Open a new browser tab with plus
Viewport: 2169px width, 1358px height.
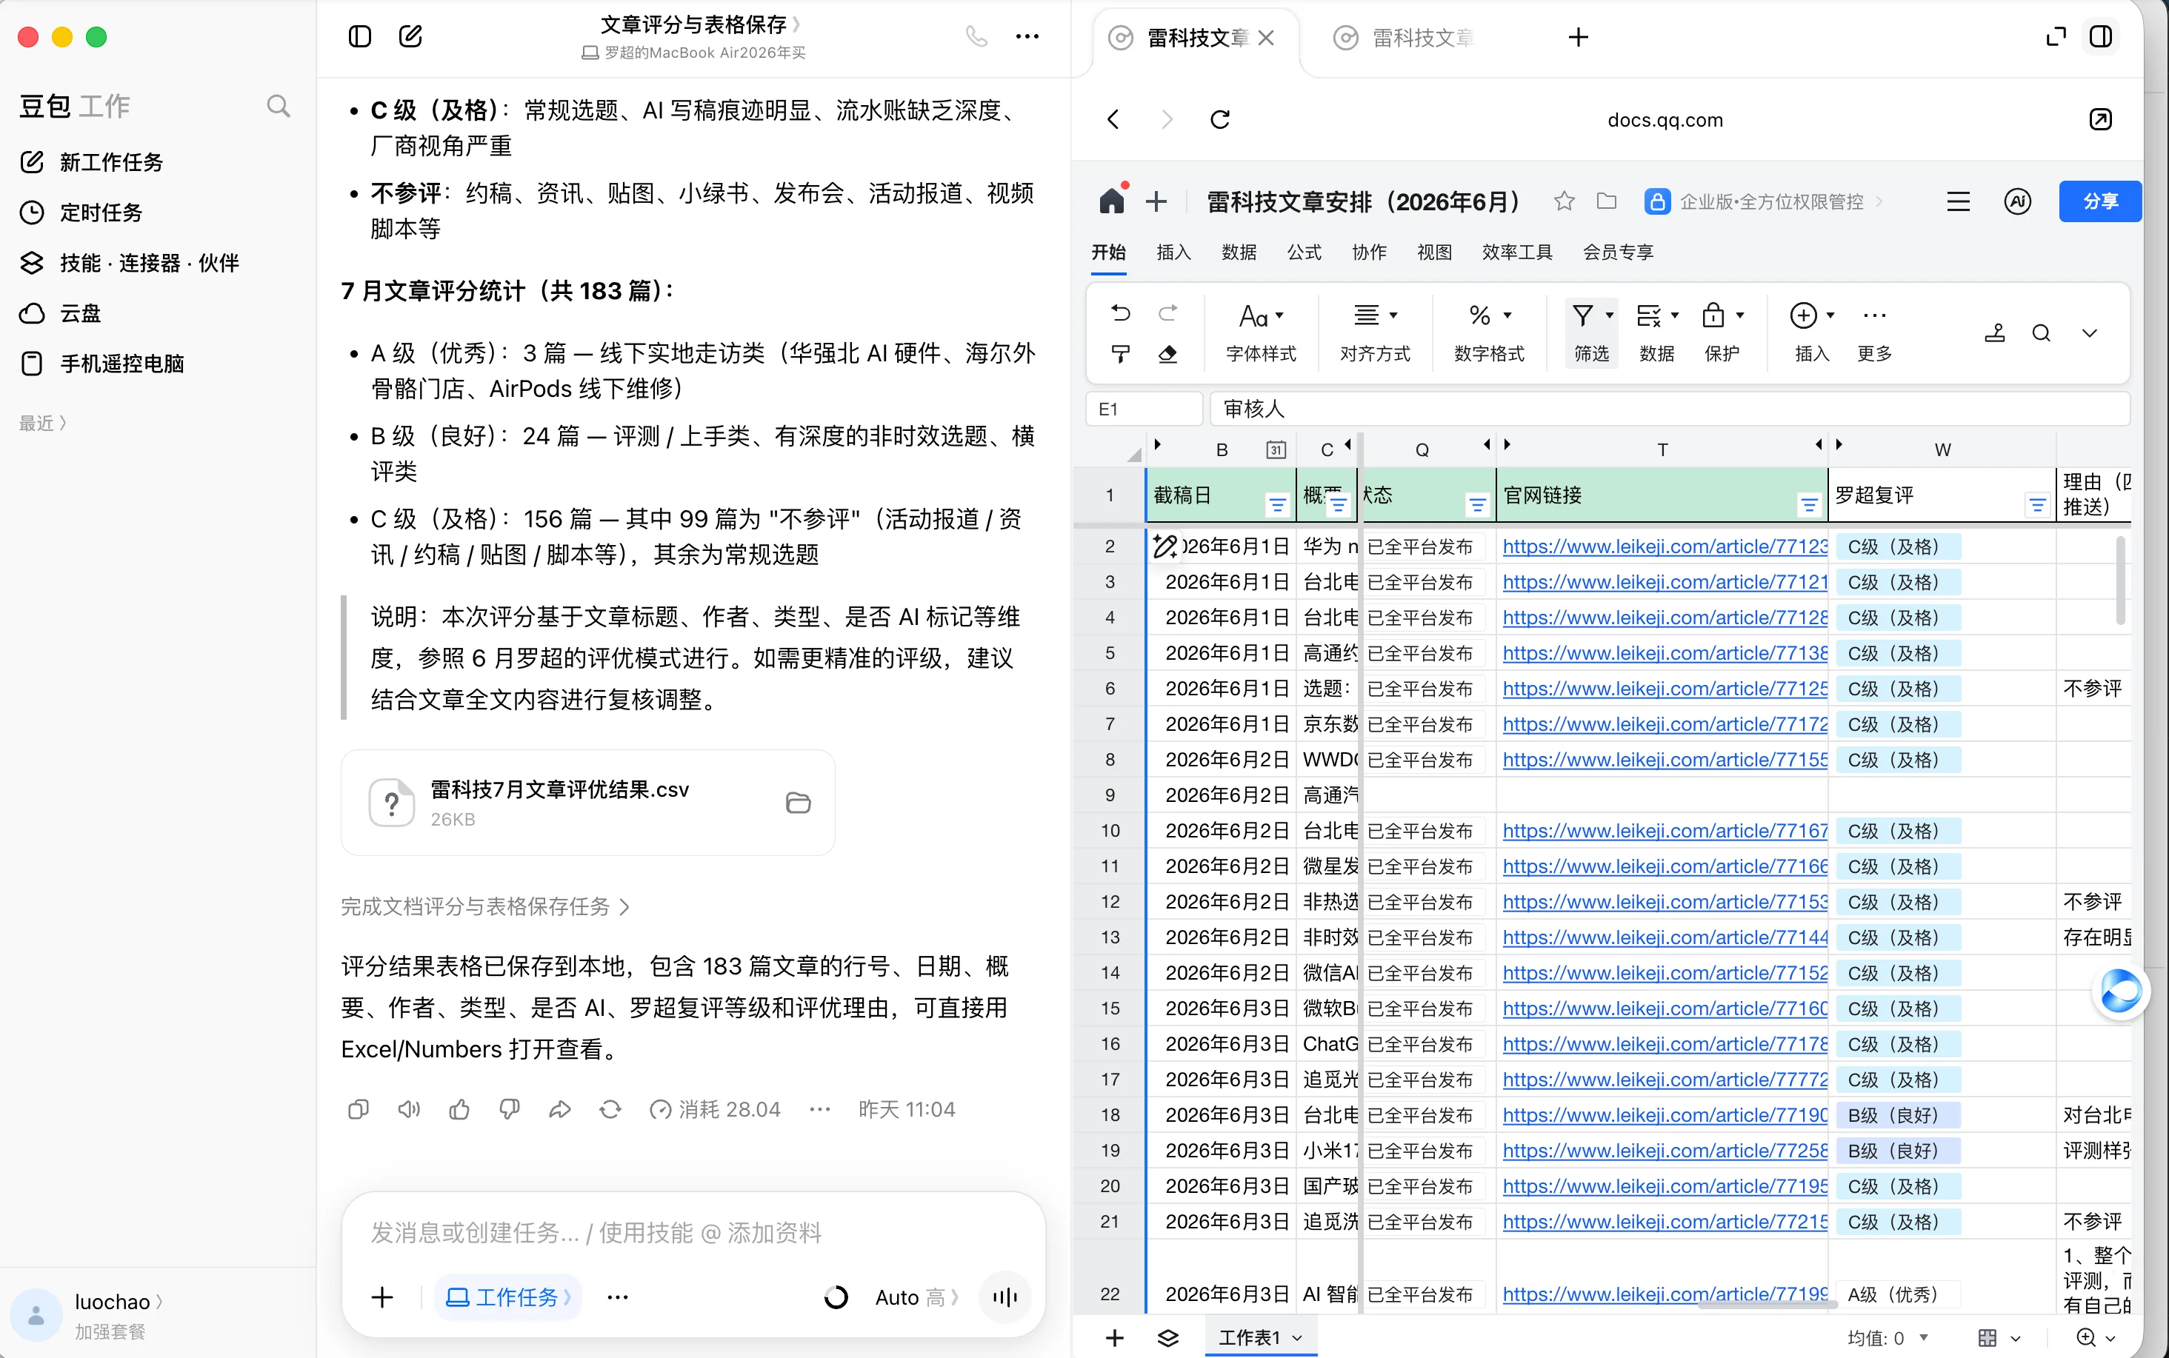[1578, 38]
